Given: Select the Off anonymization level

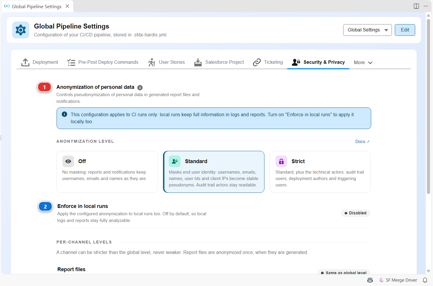Looking at the screenshot, I should pos(107,172).
